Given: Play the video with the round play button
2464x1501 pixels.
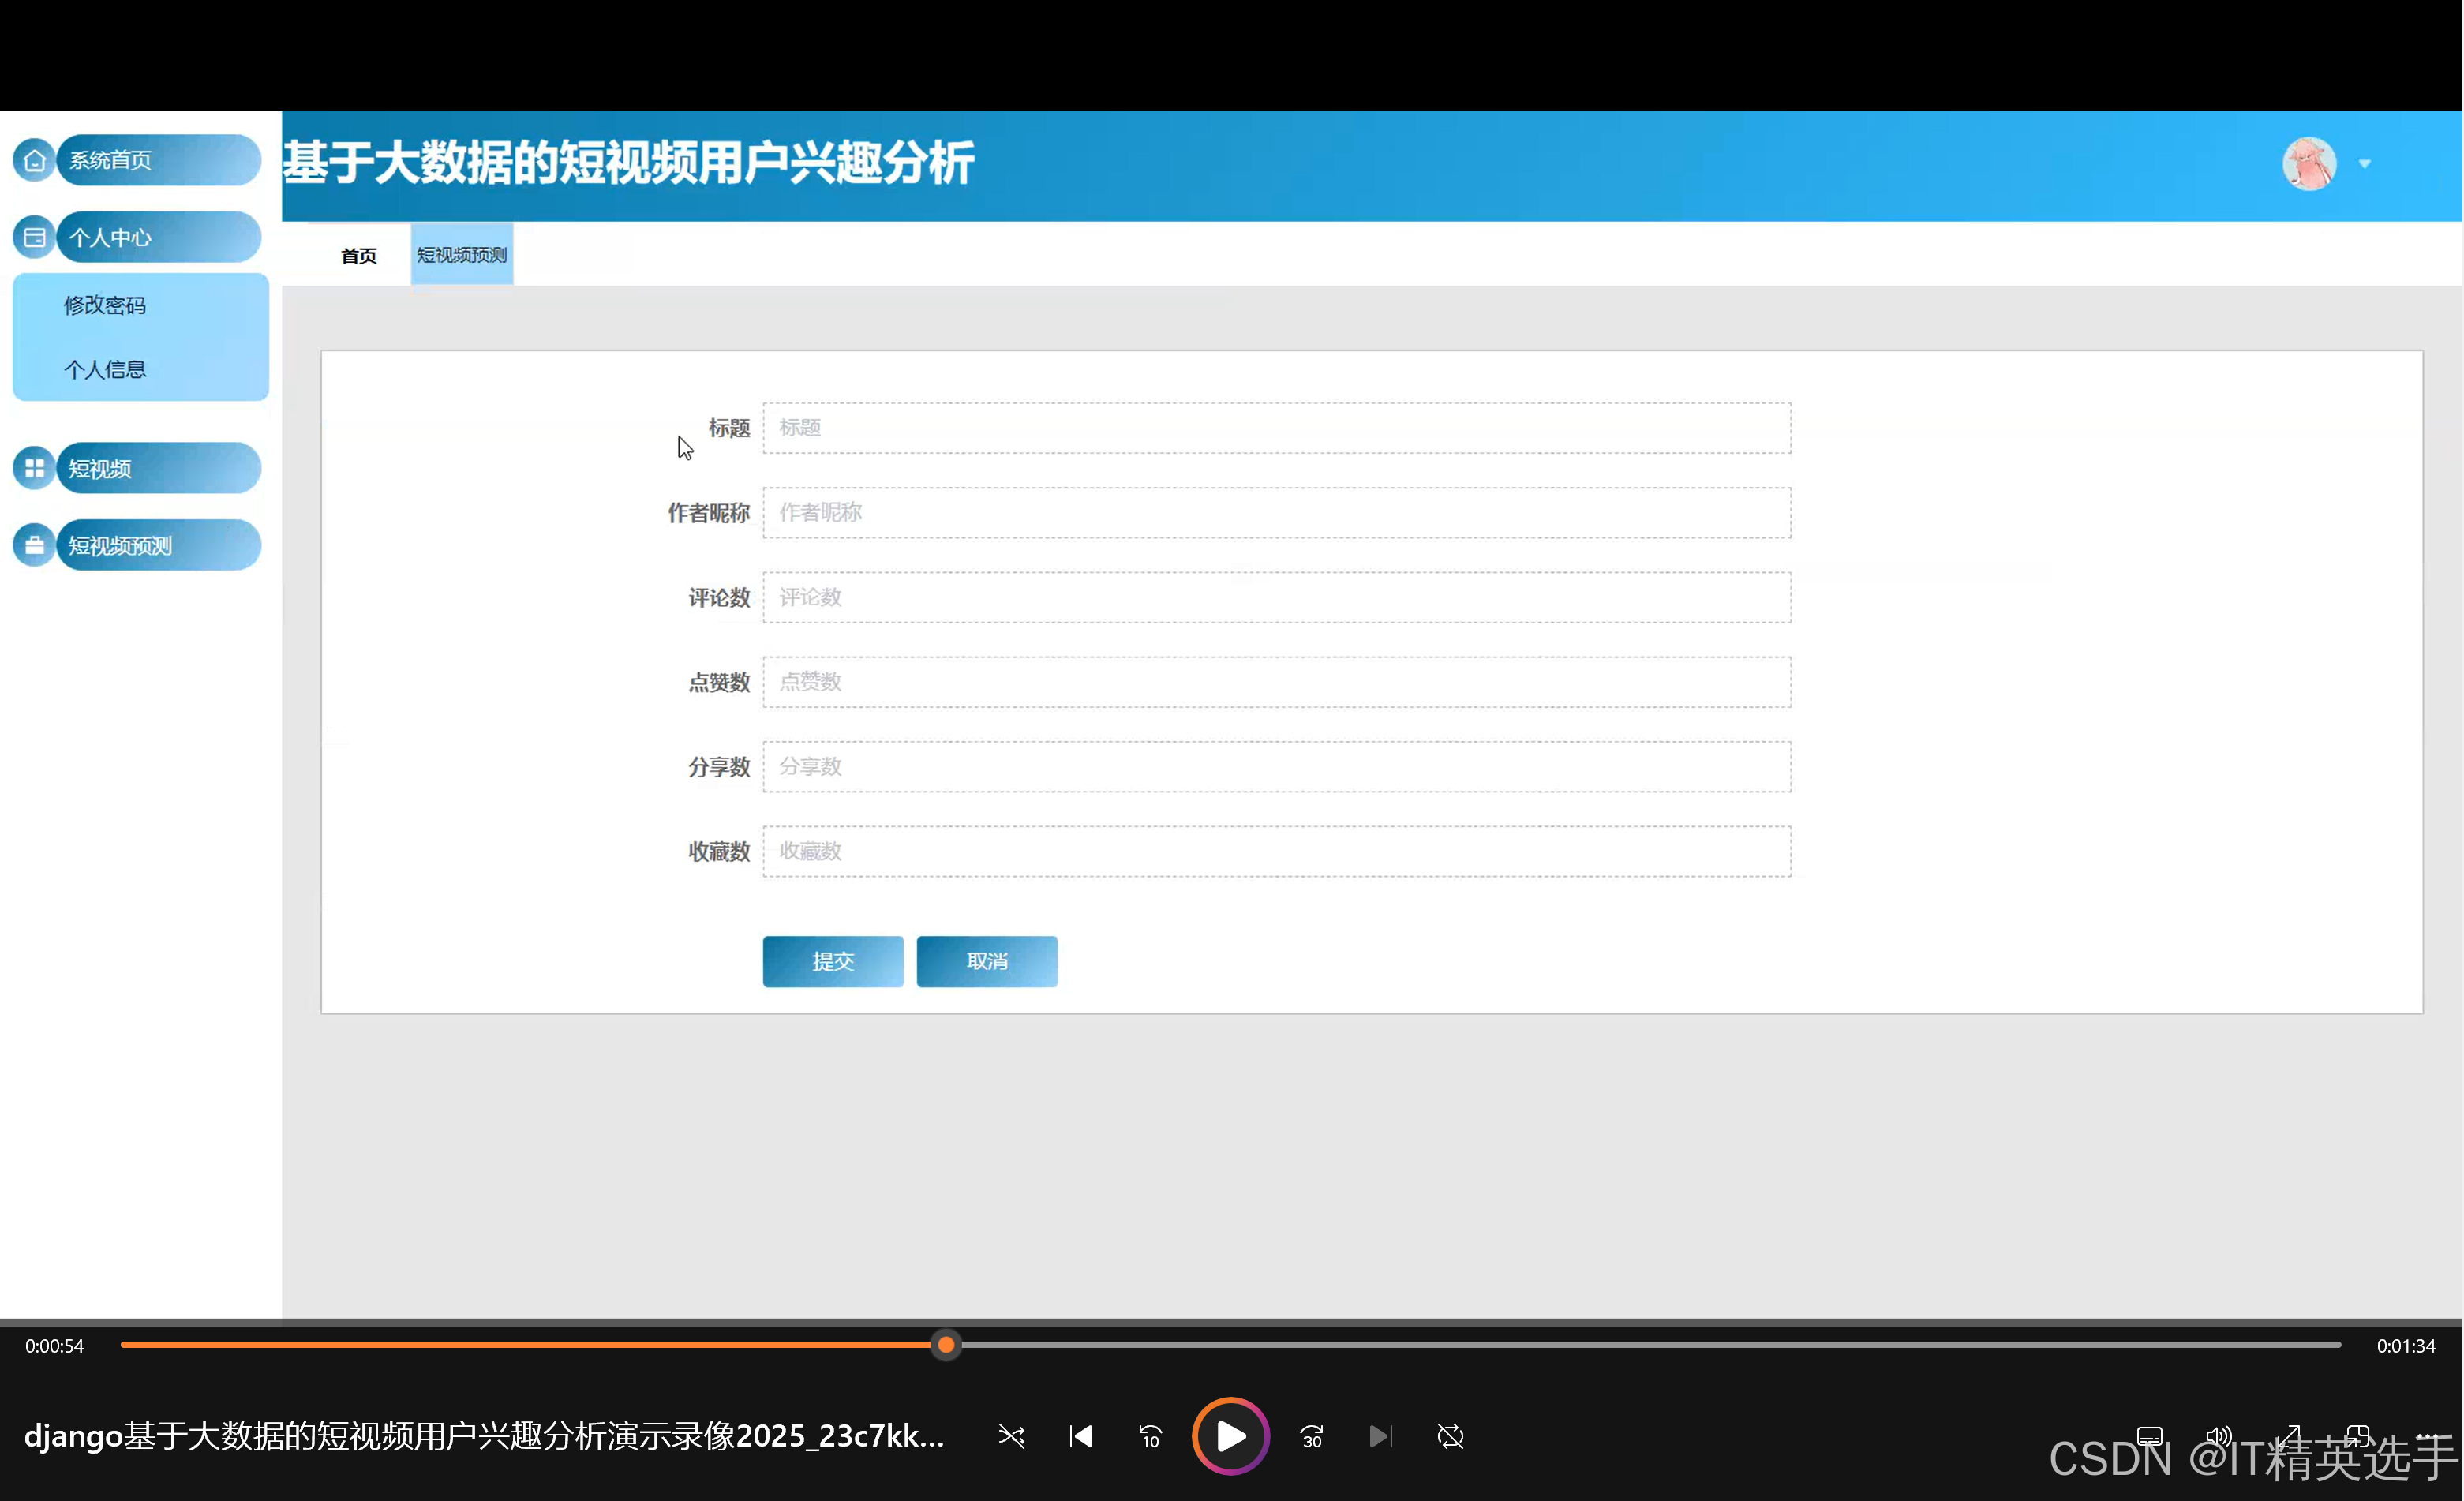Looking at the screenshot, I should [1231, 1436].
